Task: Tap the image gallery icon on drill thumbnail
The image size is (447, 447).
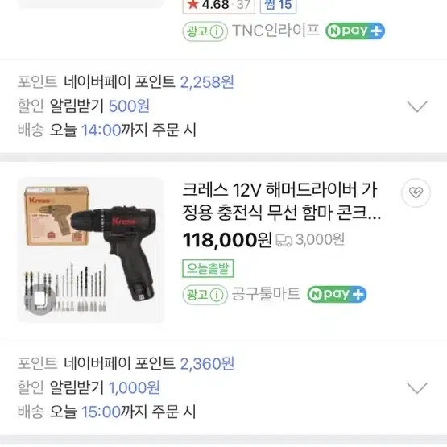Action: [x=40, y=300]
